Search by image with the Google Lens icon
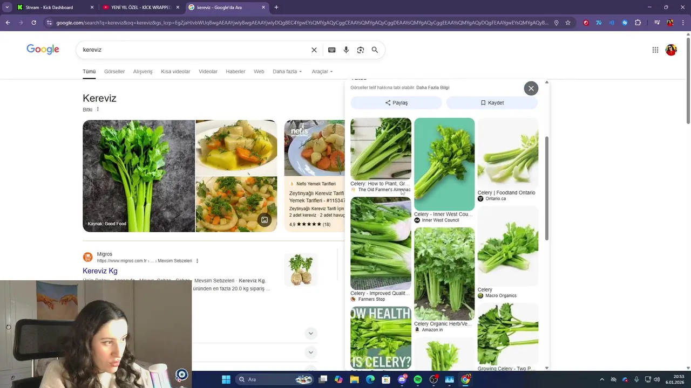Screen dimensions: 691x388 point(361,50)
